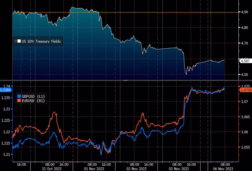Click the 4.90 yield axis label
The image size is (252, 171).
(244, 12)
